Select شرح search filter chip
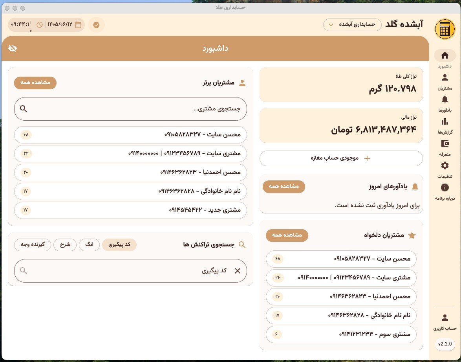This screenshot has height=362, width=461. pos(65,245)
